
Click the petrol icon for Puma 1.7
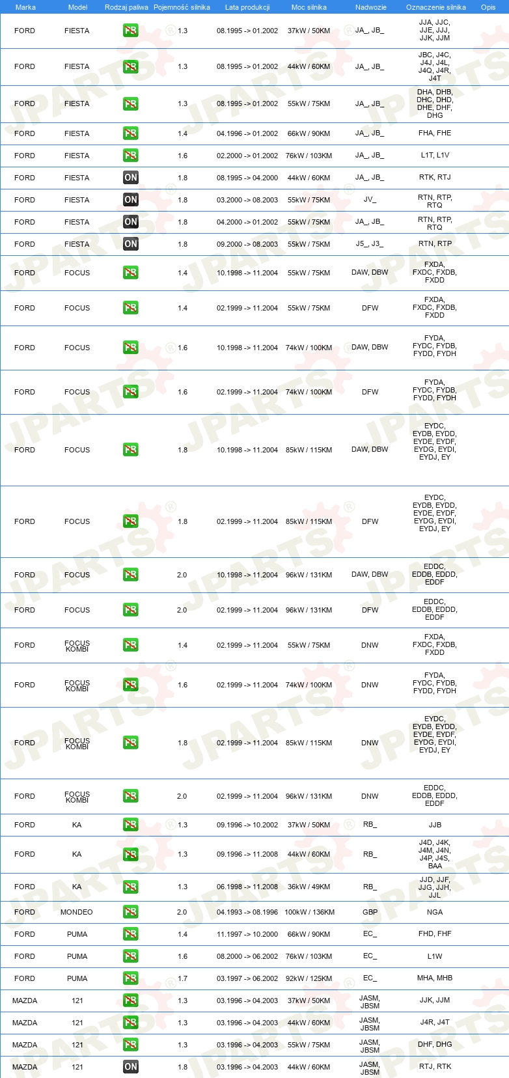pos(131,978)
